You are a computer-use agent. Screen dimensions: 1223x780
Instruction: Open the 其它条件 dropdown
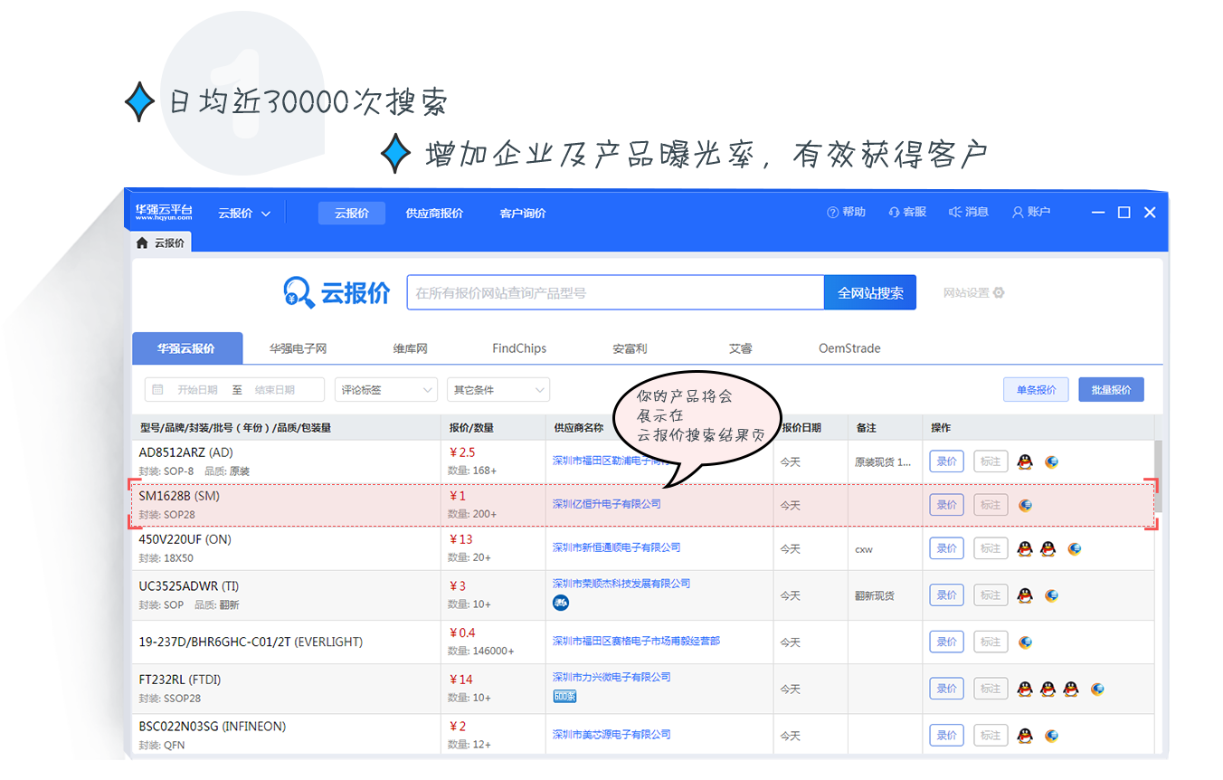pyautogui.click(x=498, y=390)
